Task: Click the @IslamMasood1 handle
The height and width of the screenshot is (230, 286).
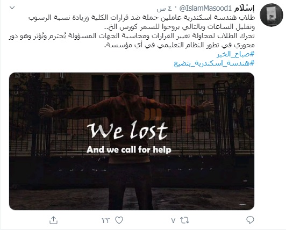Action: 205,8
